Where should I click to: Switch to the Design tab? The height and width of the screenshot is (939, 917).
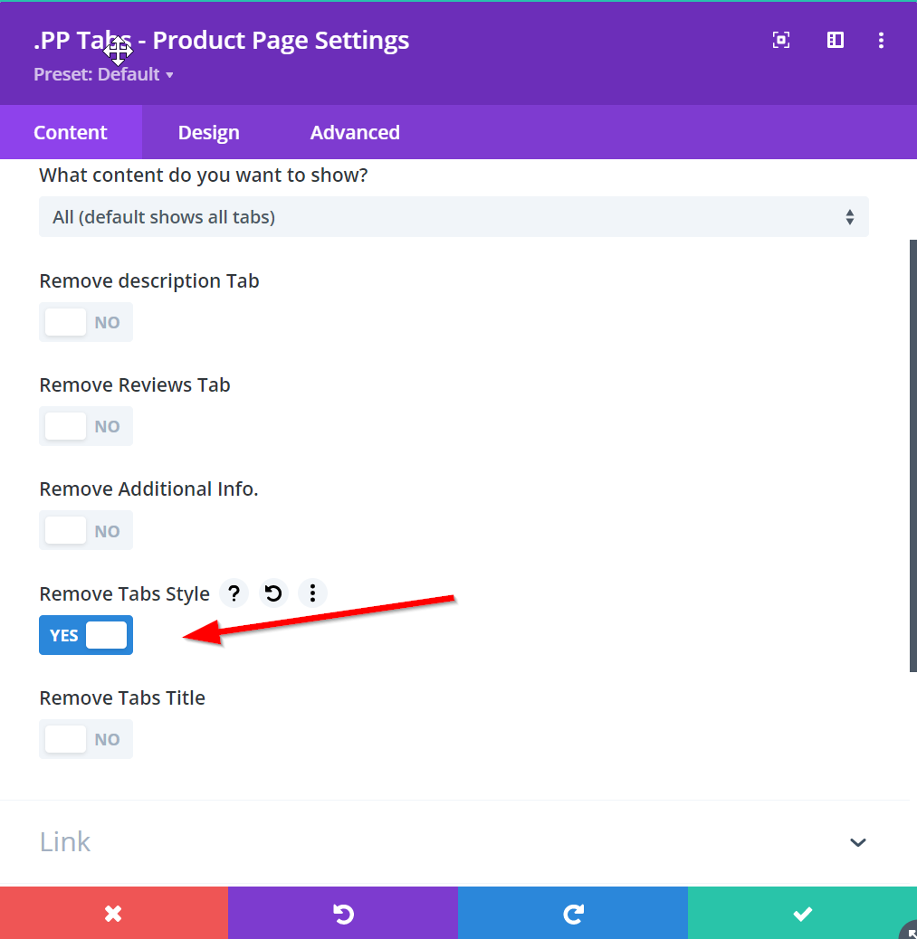(208, 132)
